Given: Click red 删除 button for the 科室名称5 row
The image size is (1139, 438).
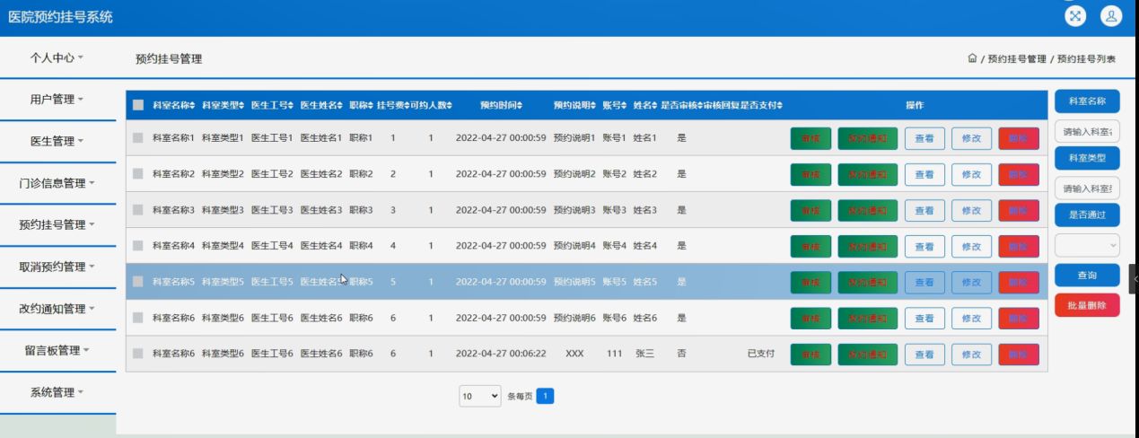Looking at the screenshot, I should coord(1019,282).
